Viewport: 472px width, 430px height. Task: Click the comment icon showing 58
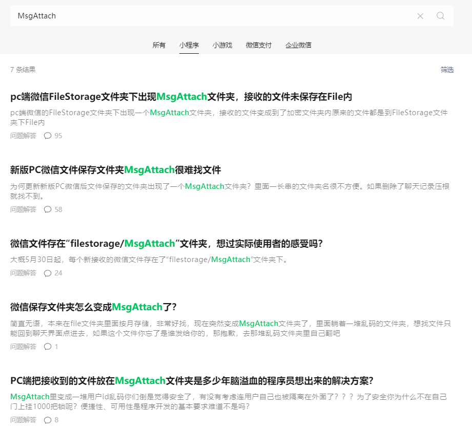pyautogui.click(x=48, y=209)
